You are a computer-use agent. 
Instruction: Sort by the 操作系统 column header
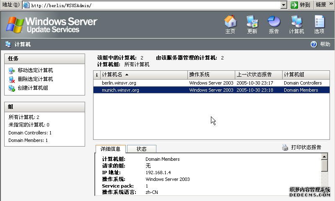(x=211, y=75)
